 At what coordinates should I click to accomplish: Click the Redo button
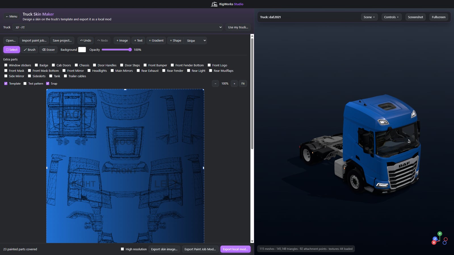(x=103, y=41)
